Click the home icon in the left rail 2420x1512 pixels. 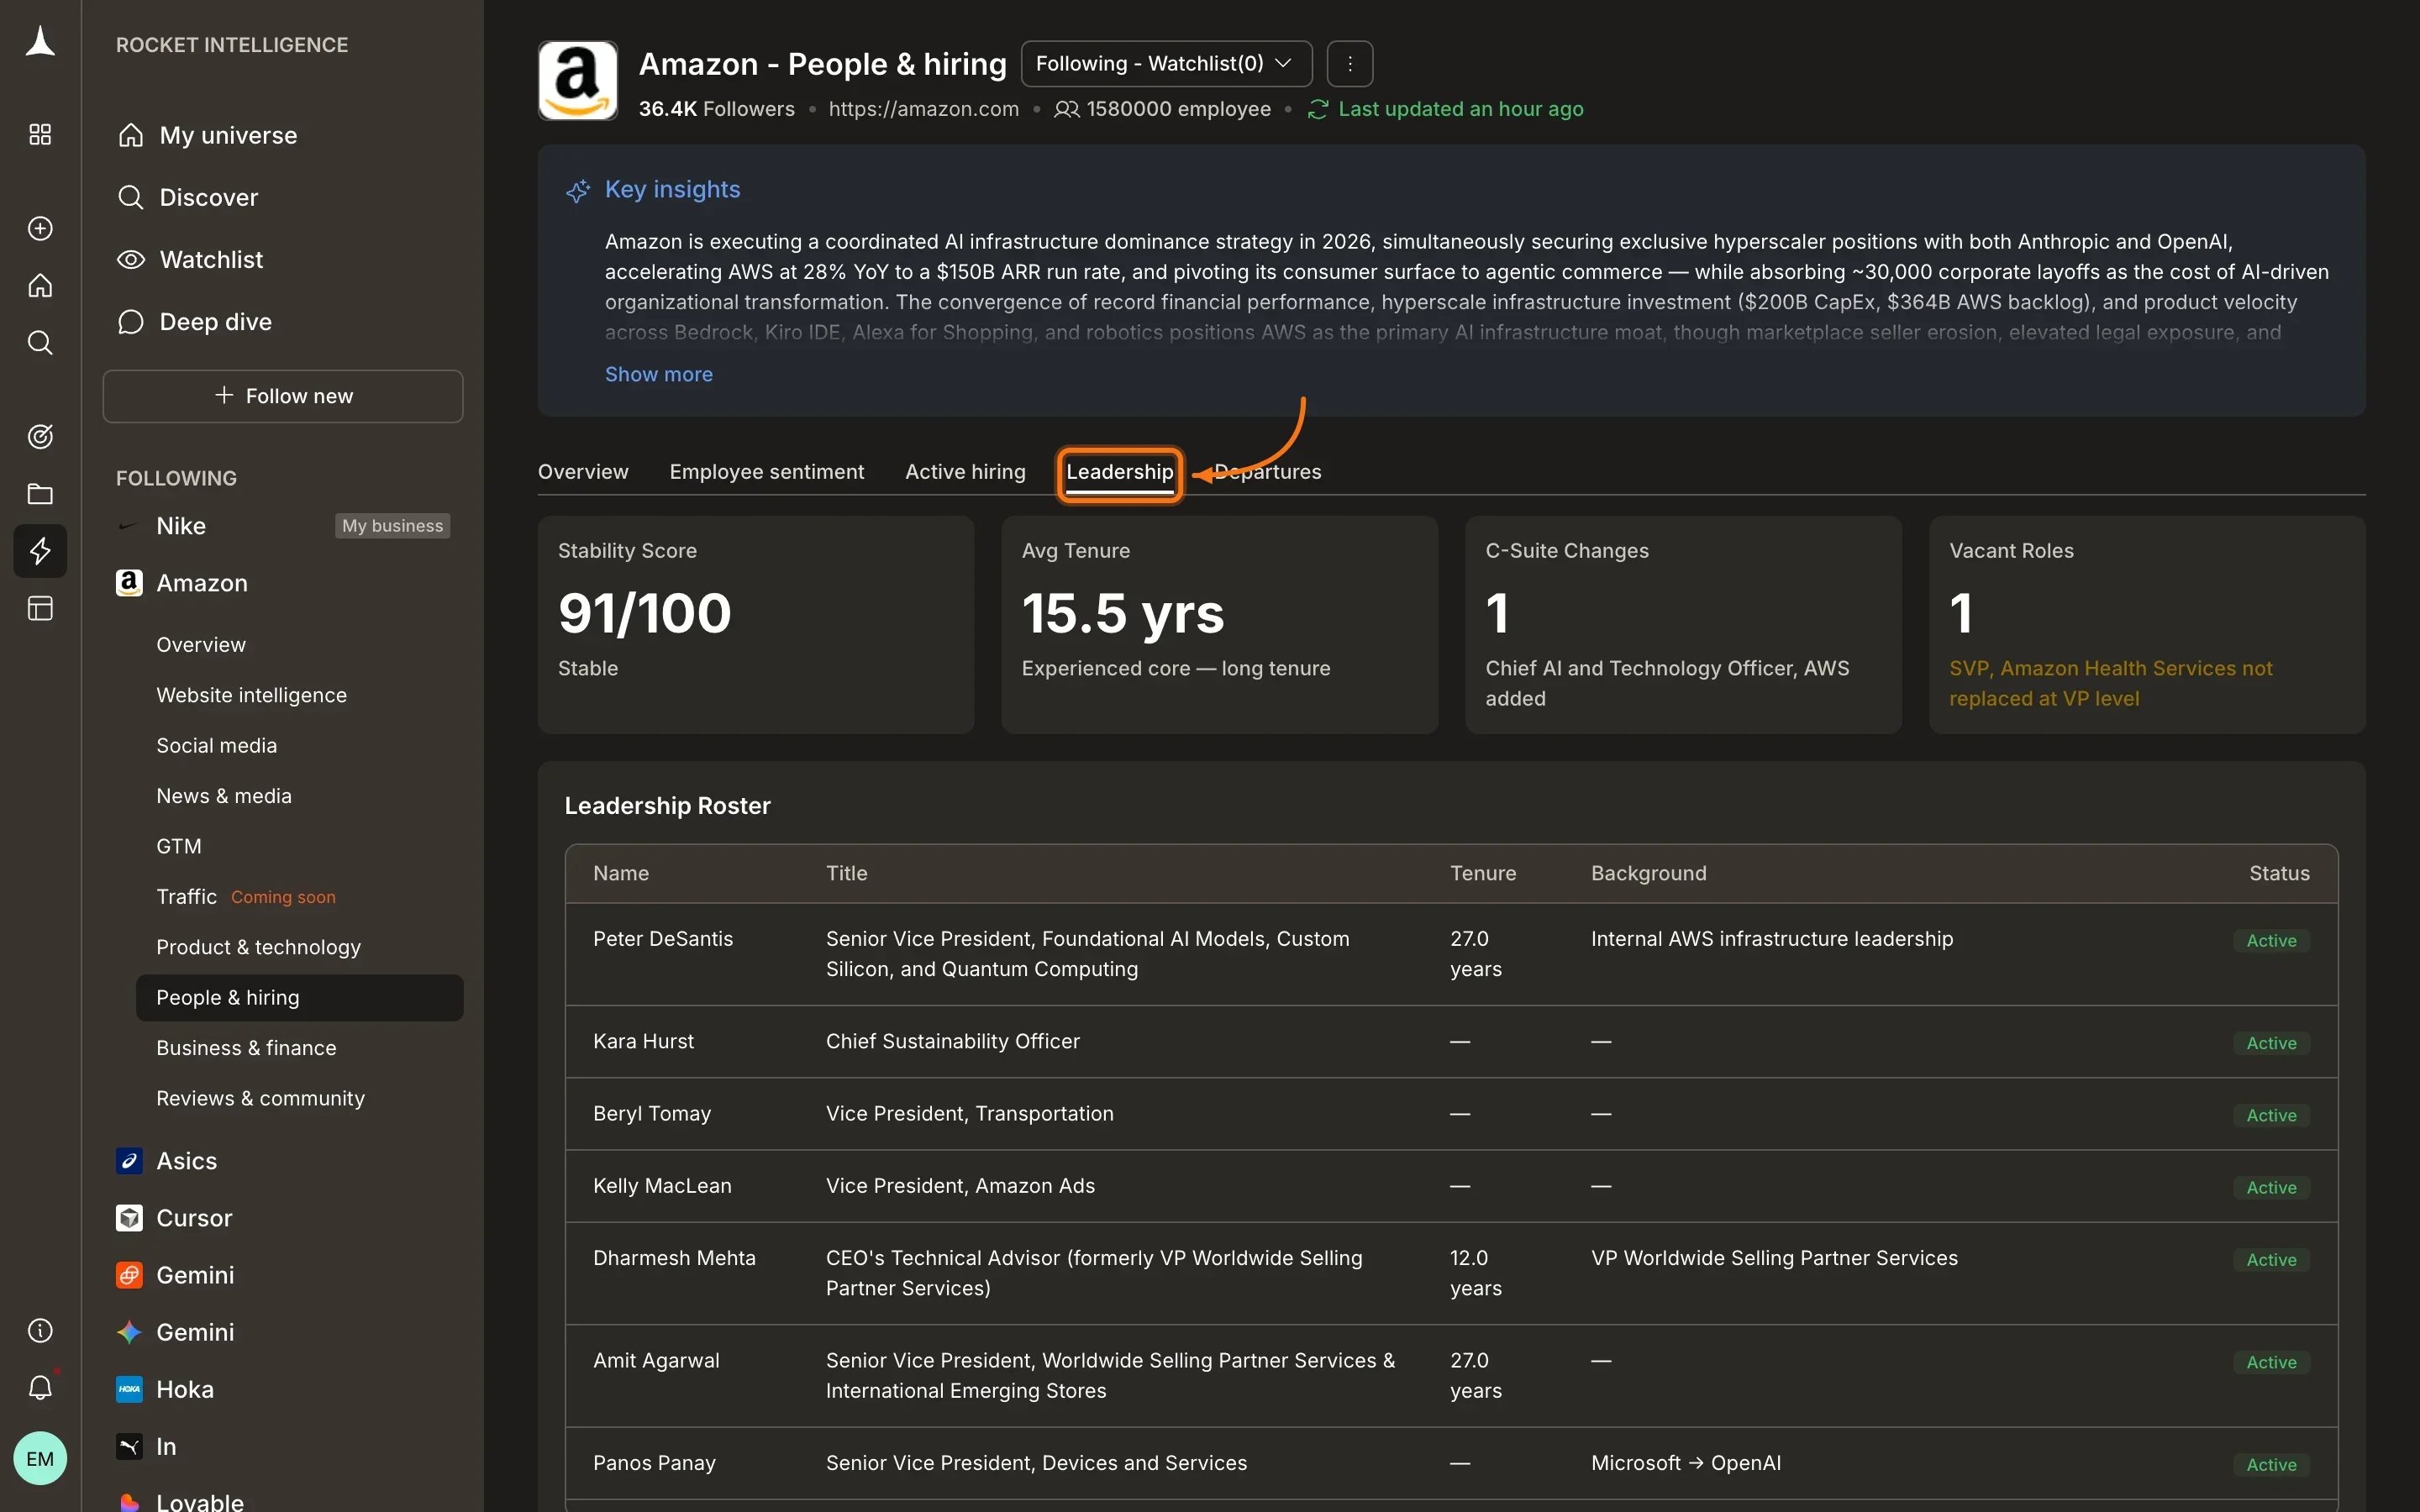(40, 286)
